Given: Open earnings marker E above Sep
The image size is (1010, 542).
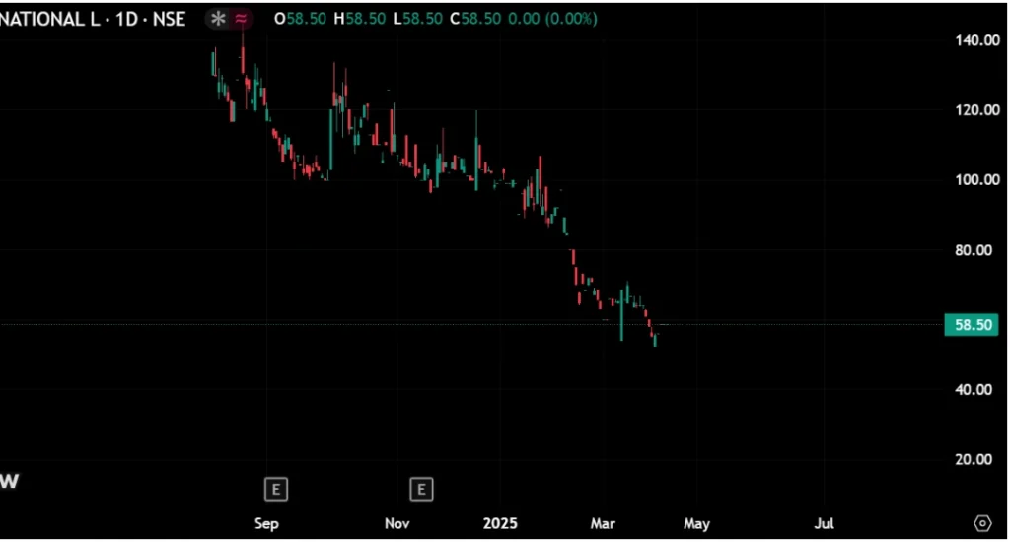Looking at the screenshot, I should 276,489.
